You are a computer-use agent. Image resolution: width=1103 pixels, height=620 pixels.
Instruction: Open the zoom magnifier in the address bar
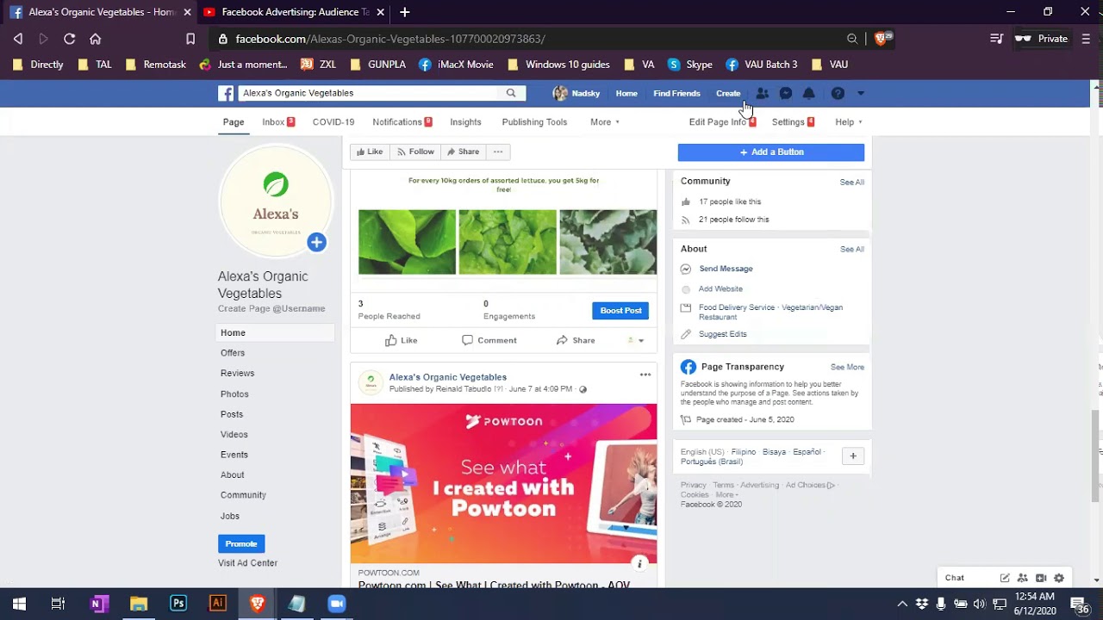[852, 39]
